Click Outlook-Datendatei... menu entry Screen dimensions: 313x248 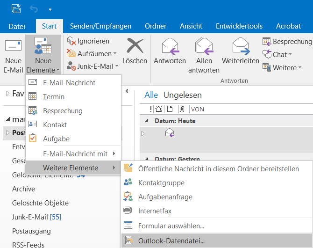tap(217, 241)
